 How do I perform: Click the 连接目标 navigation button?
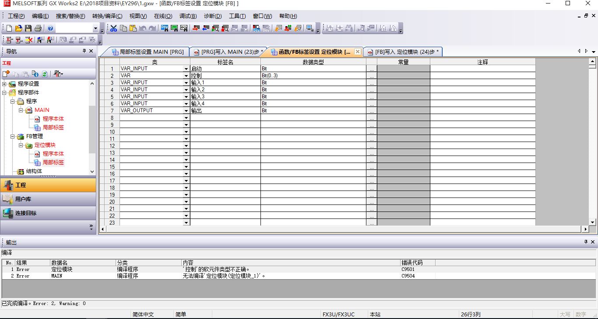tap(26, 213)
